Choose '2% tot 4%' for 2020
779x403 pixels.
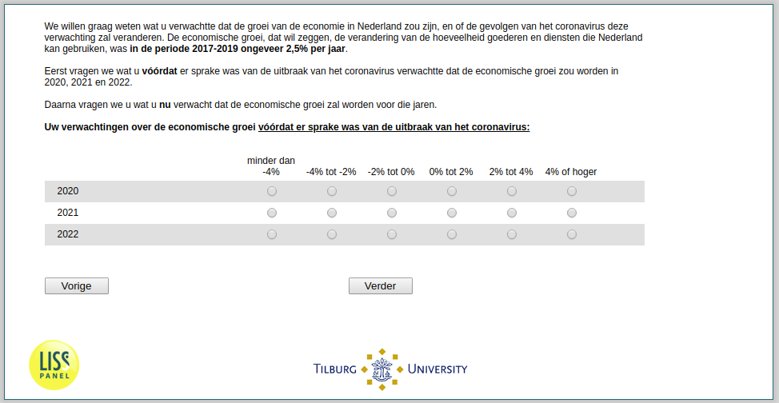(x=512, y=191)
